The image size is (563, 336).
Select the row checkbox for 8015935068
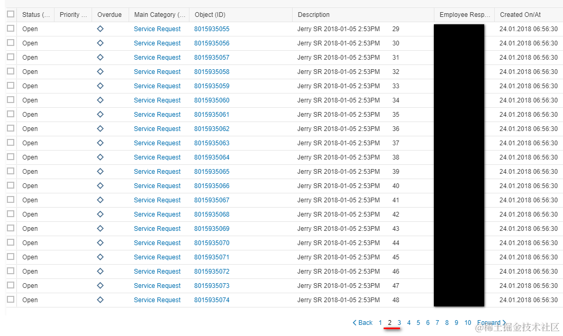[x=11, y=214]
